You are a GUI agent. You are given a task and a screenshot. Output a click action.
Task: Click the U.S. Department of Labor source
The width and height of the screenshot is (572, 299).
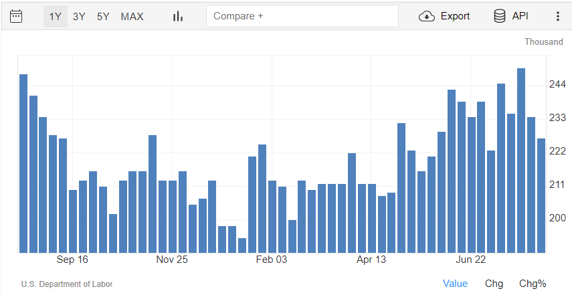pyautogui.click(x=67, y=284)
